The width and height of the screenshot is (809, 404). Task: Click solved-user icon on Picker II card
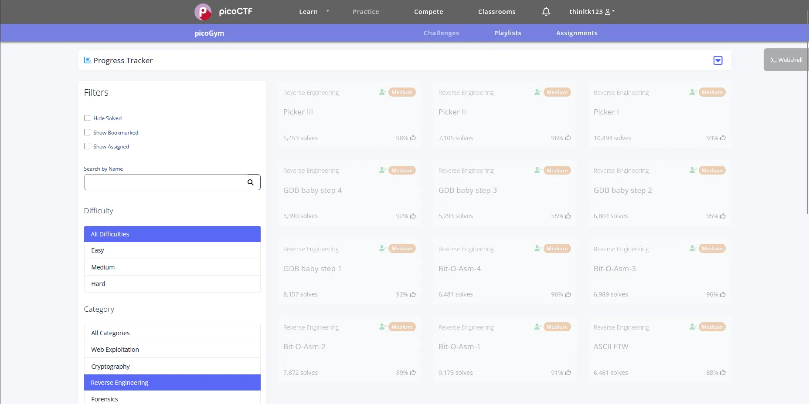pos(538,92)
